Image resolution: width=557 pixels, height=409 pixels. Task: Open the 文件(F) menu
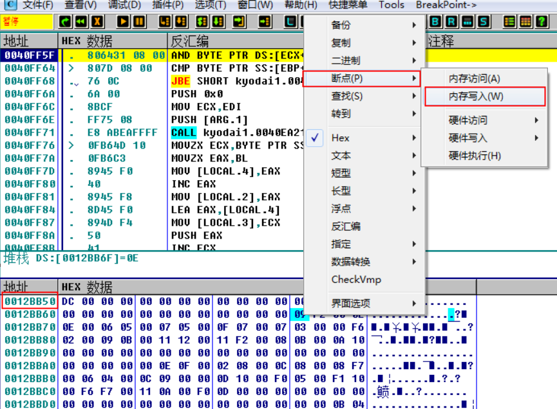pos(38,5)
